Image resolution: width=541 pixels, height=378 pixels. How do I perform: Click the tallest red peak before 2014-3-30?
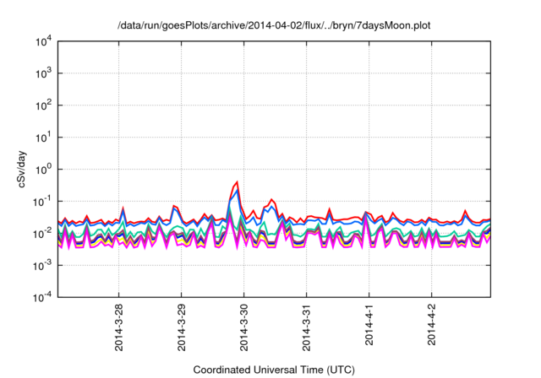tap(237, 181)
